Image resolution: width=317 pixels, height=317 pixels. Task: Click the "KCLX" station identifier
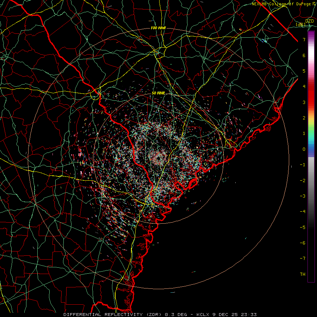203,315
